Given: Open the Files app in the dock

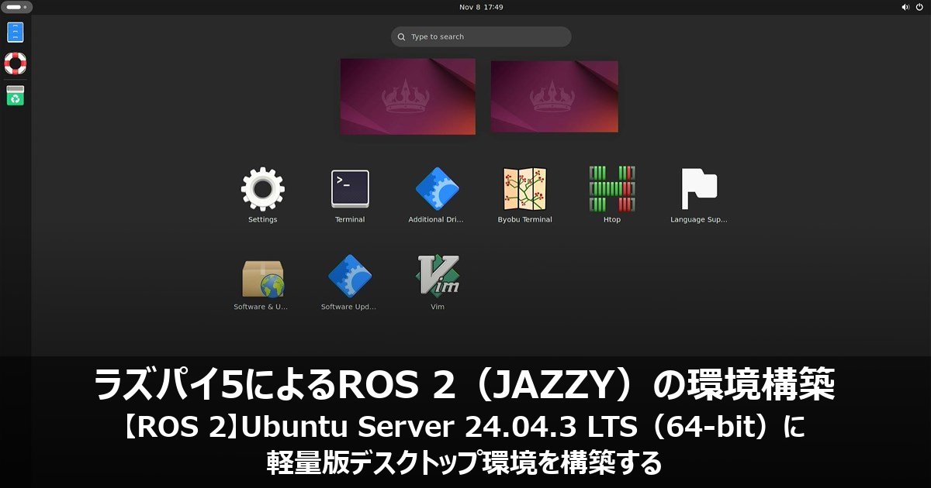Looking at the screenshot, I should 16,33.
